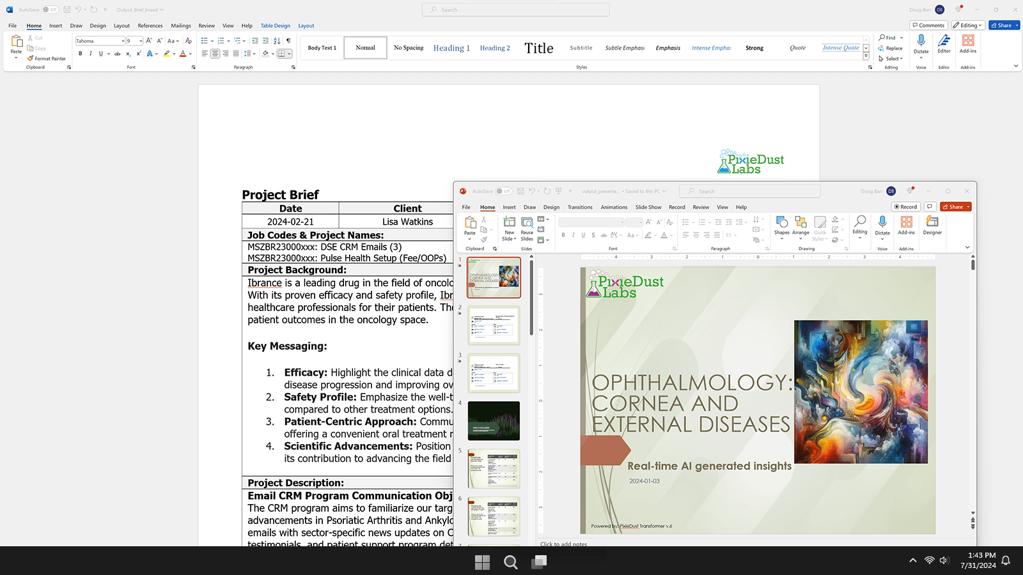
Task: Click the Record button in PowerPoint
Action: [x=905, y=207]
